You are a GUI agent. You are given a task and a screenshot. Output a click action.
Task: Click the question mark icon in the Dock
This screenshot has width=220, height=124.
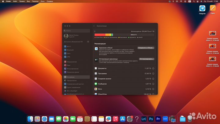137,119
